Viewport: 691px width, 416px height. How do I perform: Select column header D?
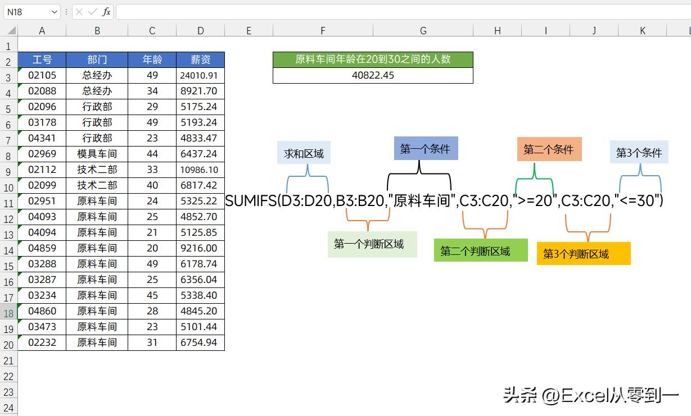click(x=200, y=30)
